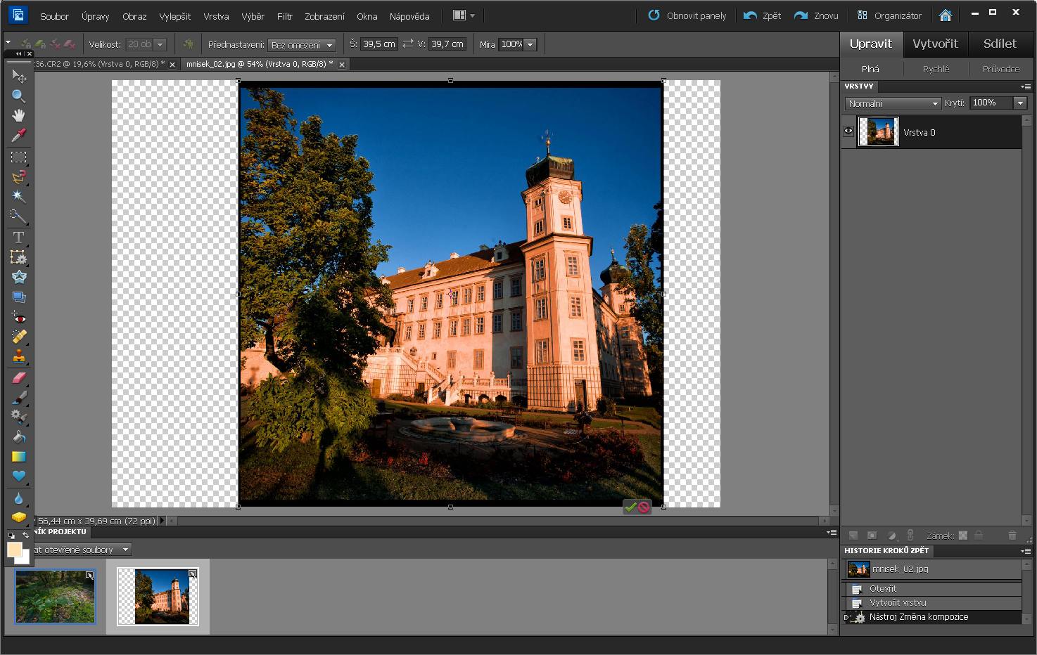Select the Paint Bucket tool
Screen dimensions: 1037x655
coord(19,437)
